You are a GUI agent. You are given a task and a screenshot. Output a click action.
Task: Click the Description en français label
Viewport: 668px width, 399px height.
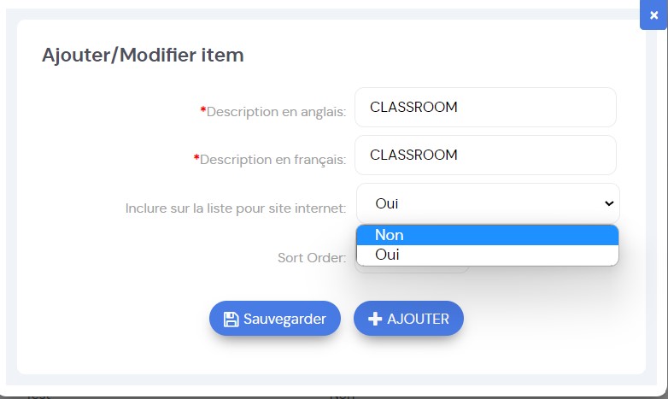[272, 160]
